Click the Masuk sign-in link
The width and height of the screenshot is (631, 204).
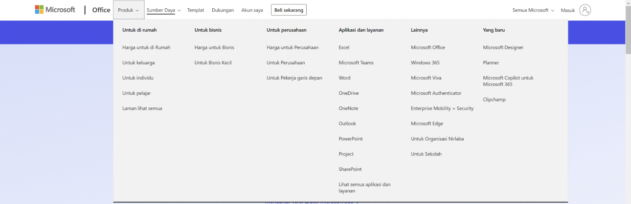click(x=568, y=10)
